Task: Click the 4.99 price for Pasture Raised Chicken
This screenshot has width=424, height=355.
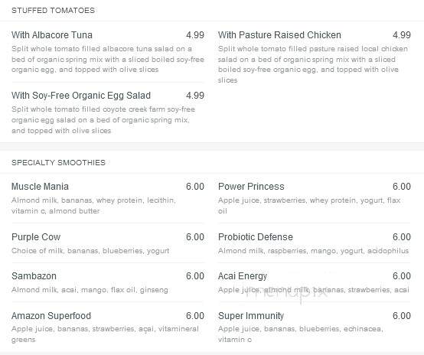Action: click(402, 35)
